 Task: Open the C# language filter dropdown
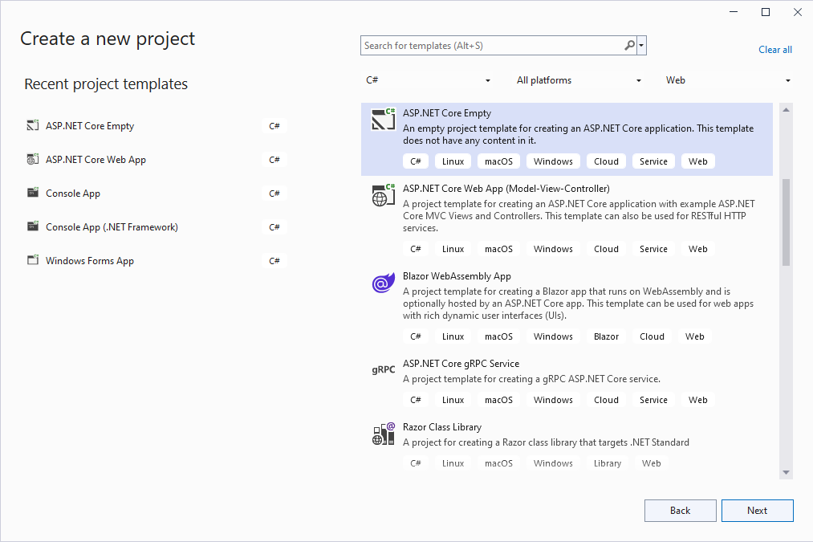pos(428,80)
